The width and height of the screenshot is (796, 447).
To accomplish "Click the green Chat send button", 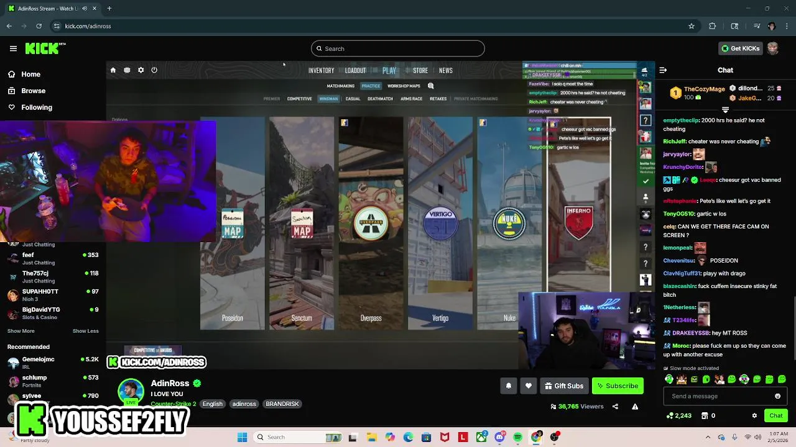I will 776,415.
